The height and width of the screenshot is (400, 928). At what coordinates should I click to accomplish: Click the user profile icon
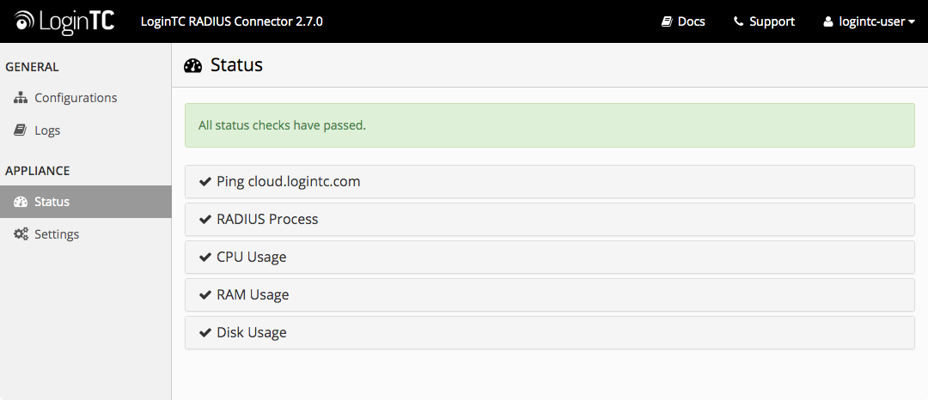click(828, 21)
